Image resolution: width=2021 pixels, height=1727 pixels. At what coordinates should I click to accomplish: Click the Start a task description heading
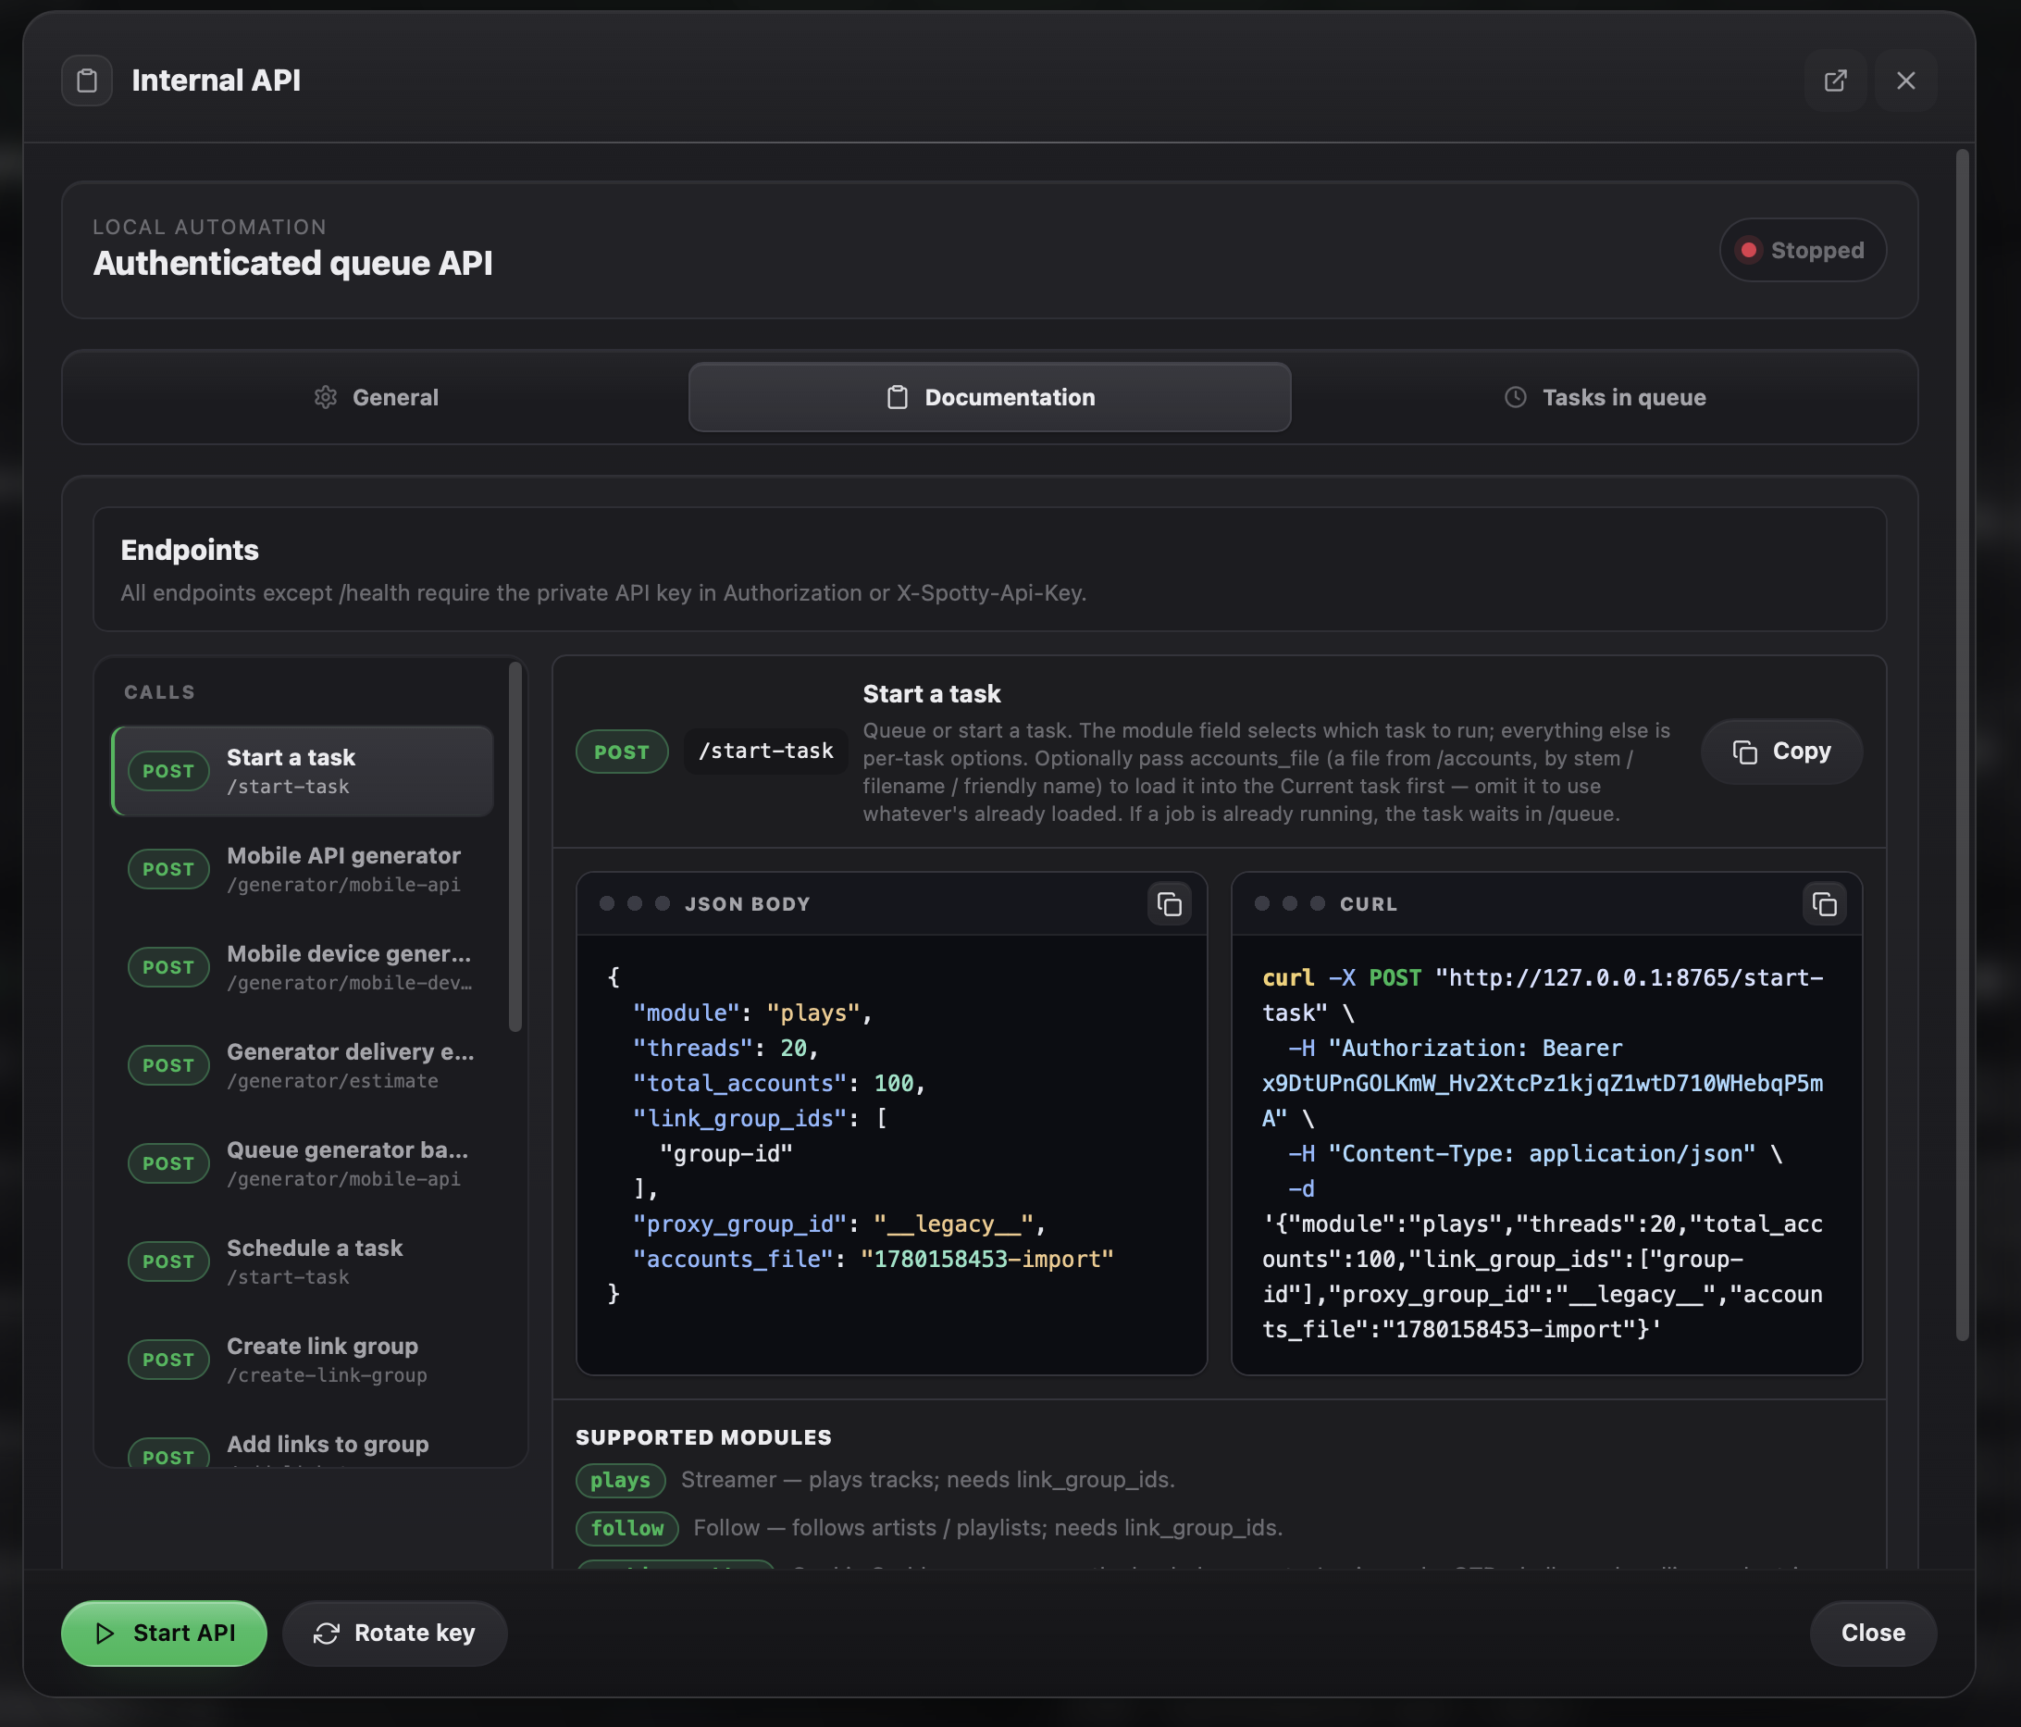tap(932, 694)
